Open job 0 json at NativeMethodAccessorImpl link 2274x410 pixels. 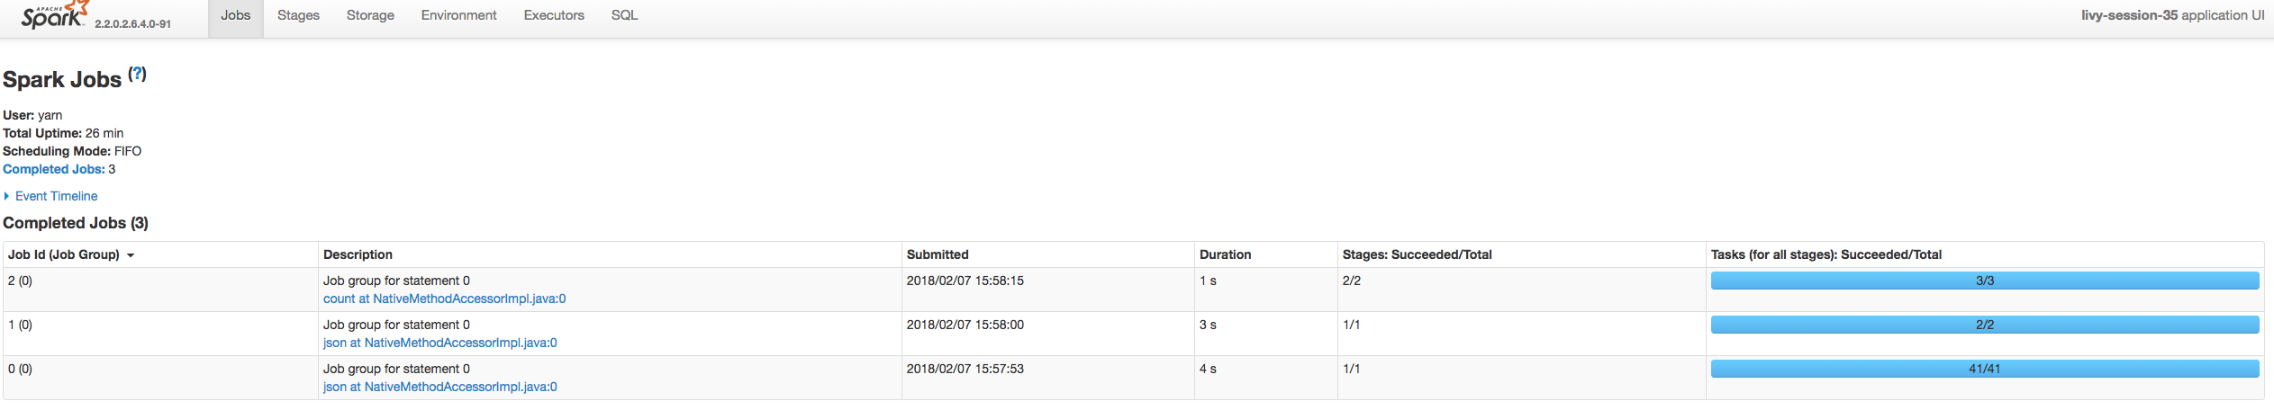(x=439, y=387)
